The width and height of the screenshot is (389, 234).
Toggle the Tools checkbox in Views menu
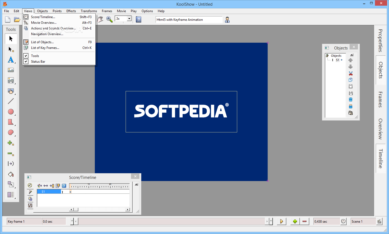click(x=26, y=56)
